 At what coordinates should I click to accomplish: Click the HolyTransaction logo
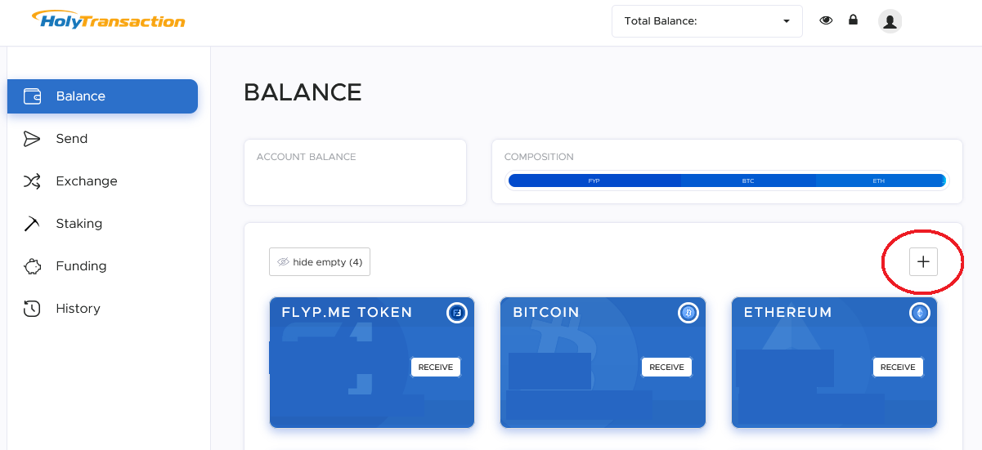108,19
